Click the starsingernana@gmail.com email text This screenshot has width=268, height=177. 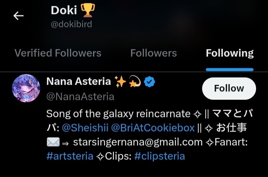(x=138, y=142)
